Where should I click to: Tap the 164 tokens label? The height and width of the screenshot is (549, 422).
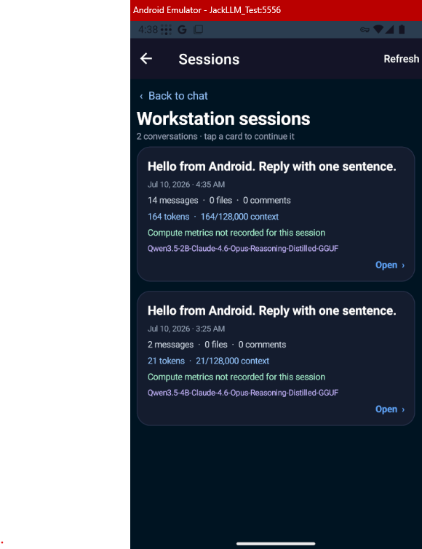[169, 217]
